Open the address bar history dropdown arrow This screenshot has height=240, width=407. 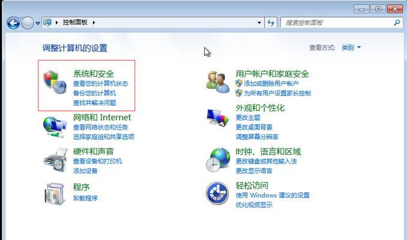(x=259, y=23)
